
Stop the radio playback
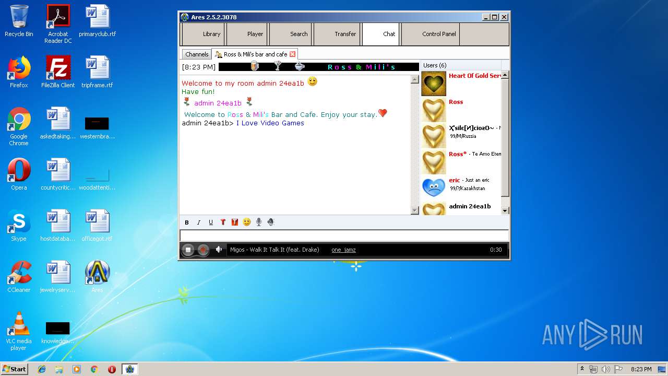(188, 250)
